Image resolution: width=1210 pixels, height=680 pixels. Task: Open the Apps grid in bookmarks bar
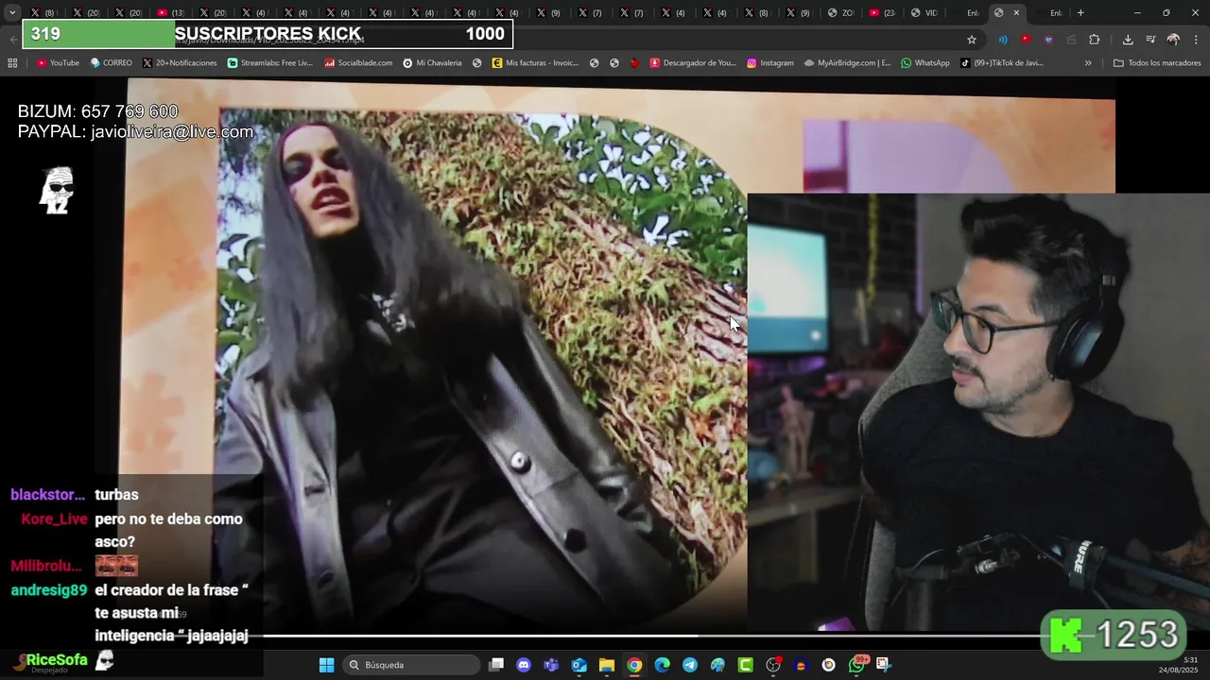tap(12, 63)
